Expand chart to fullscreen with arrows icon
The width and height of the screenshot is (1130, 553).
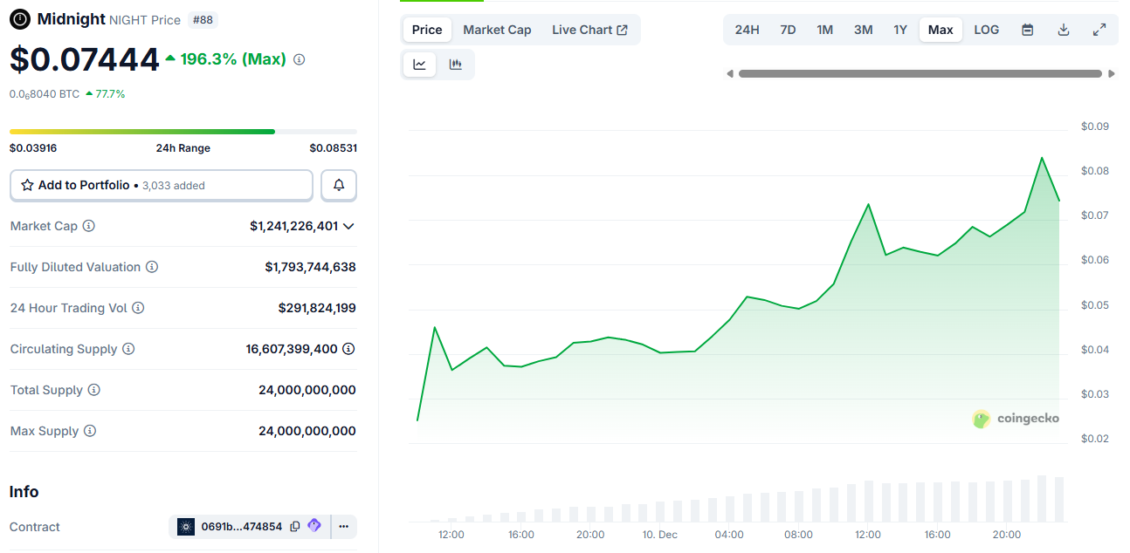1099,29
